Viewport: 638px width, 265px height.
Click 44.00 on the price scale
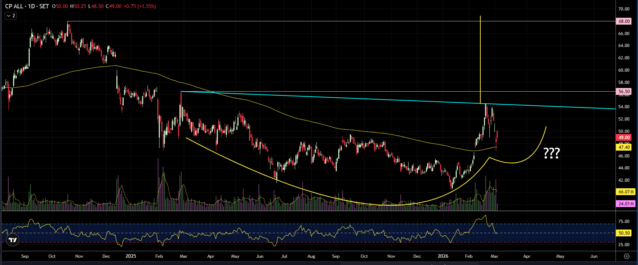(624, 168)
